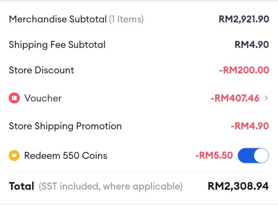Click the RM2,921.90 subtotal amount
Screen dimensions: 278x205
coord(244,19)
